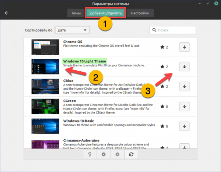Click the Chrome OS description text
The image size is (221, 172).
click(101, 46)
